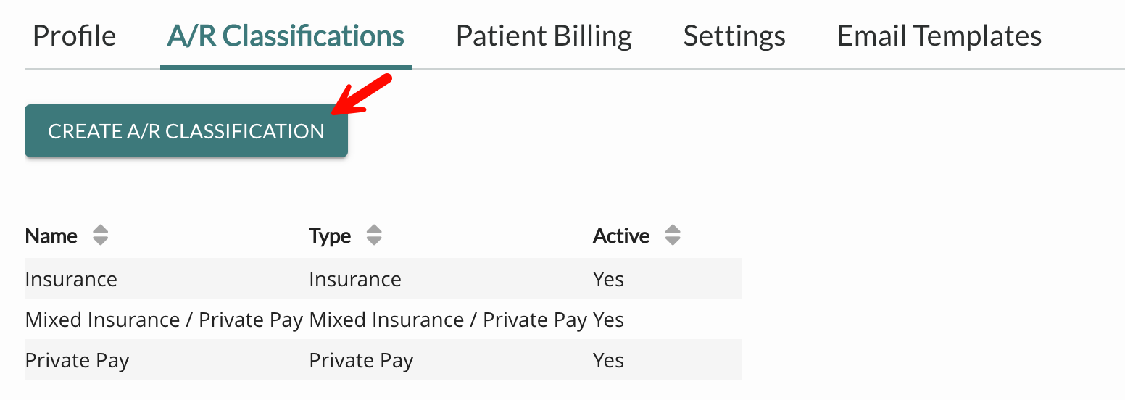Image resolution: width=1125 pixels, height=400 pixels.
Task: Select the Insurance classification name
Action: coord(71,279)
